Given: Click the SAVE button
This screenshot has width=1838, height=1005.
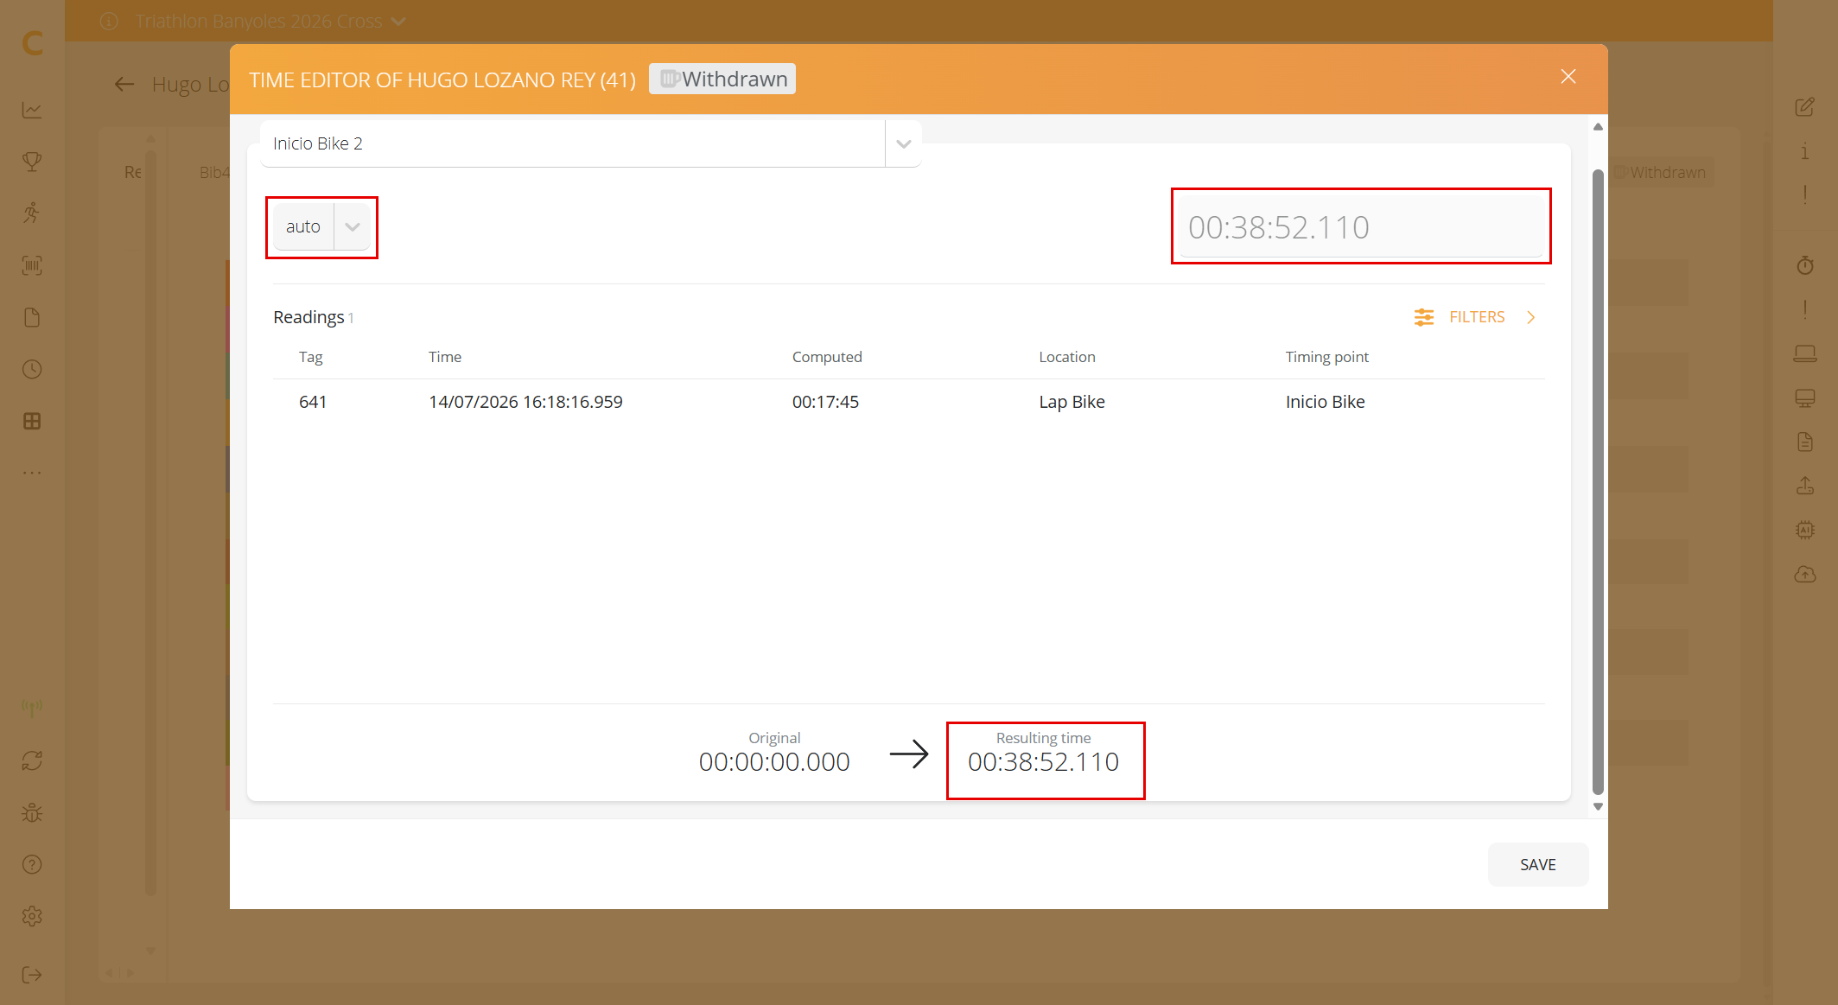Looking at the screenshot, I should [x=1537, y=864].
